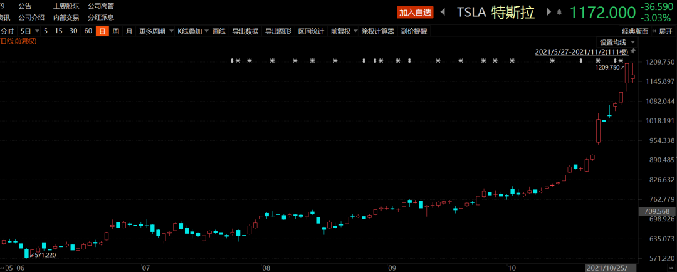This screenshot has height=272, width=677.
Task: Go to next stock with right arrow
Action: pos(549,12)
